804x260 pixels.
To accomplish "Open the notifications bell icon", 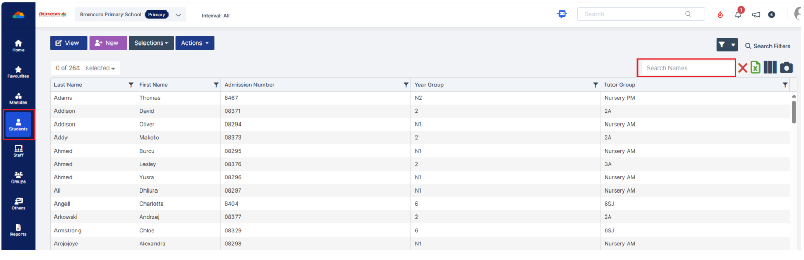I will pos(738,15).
